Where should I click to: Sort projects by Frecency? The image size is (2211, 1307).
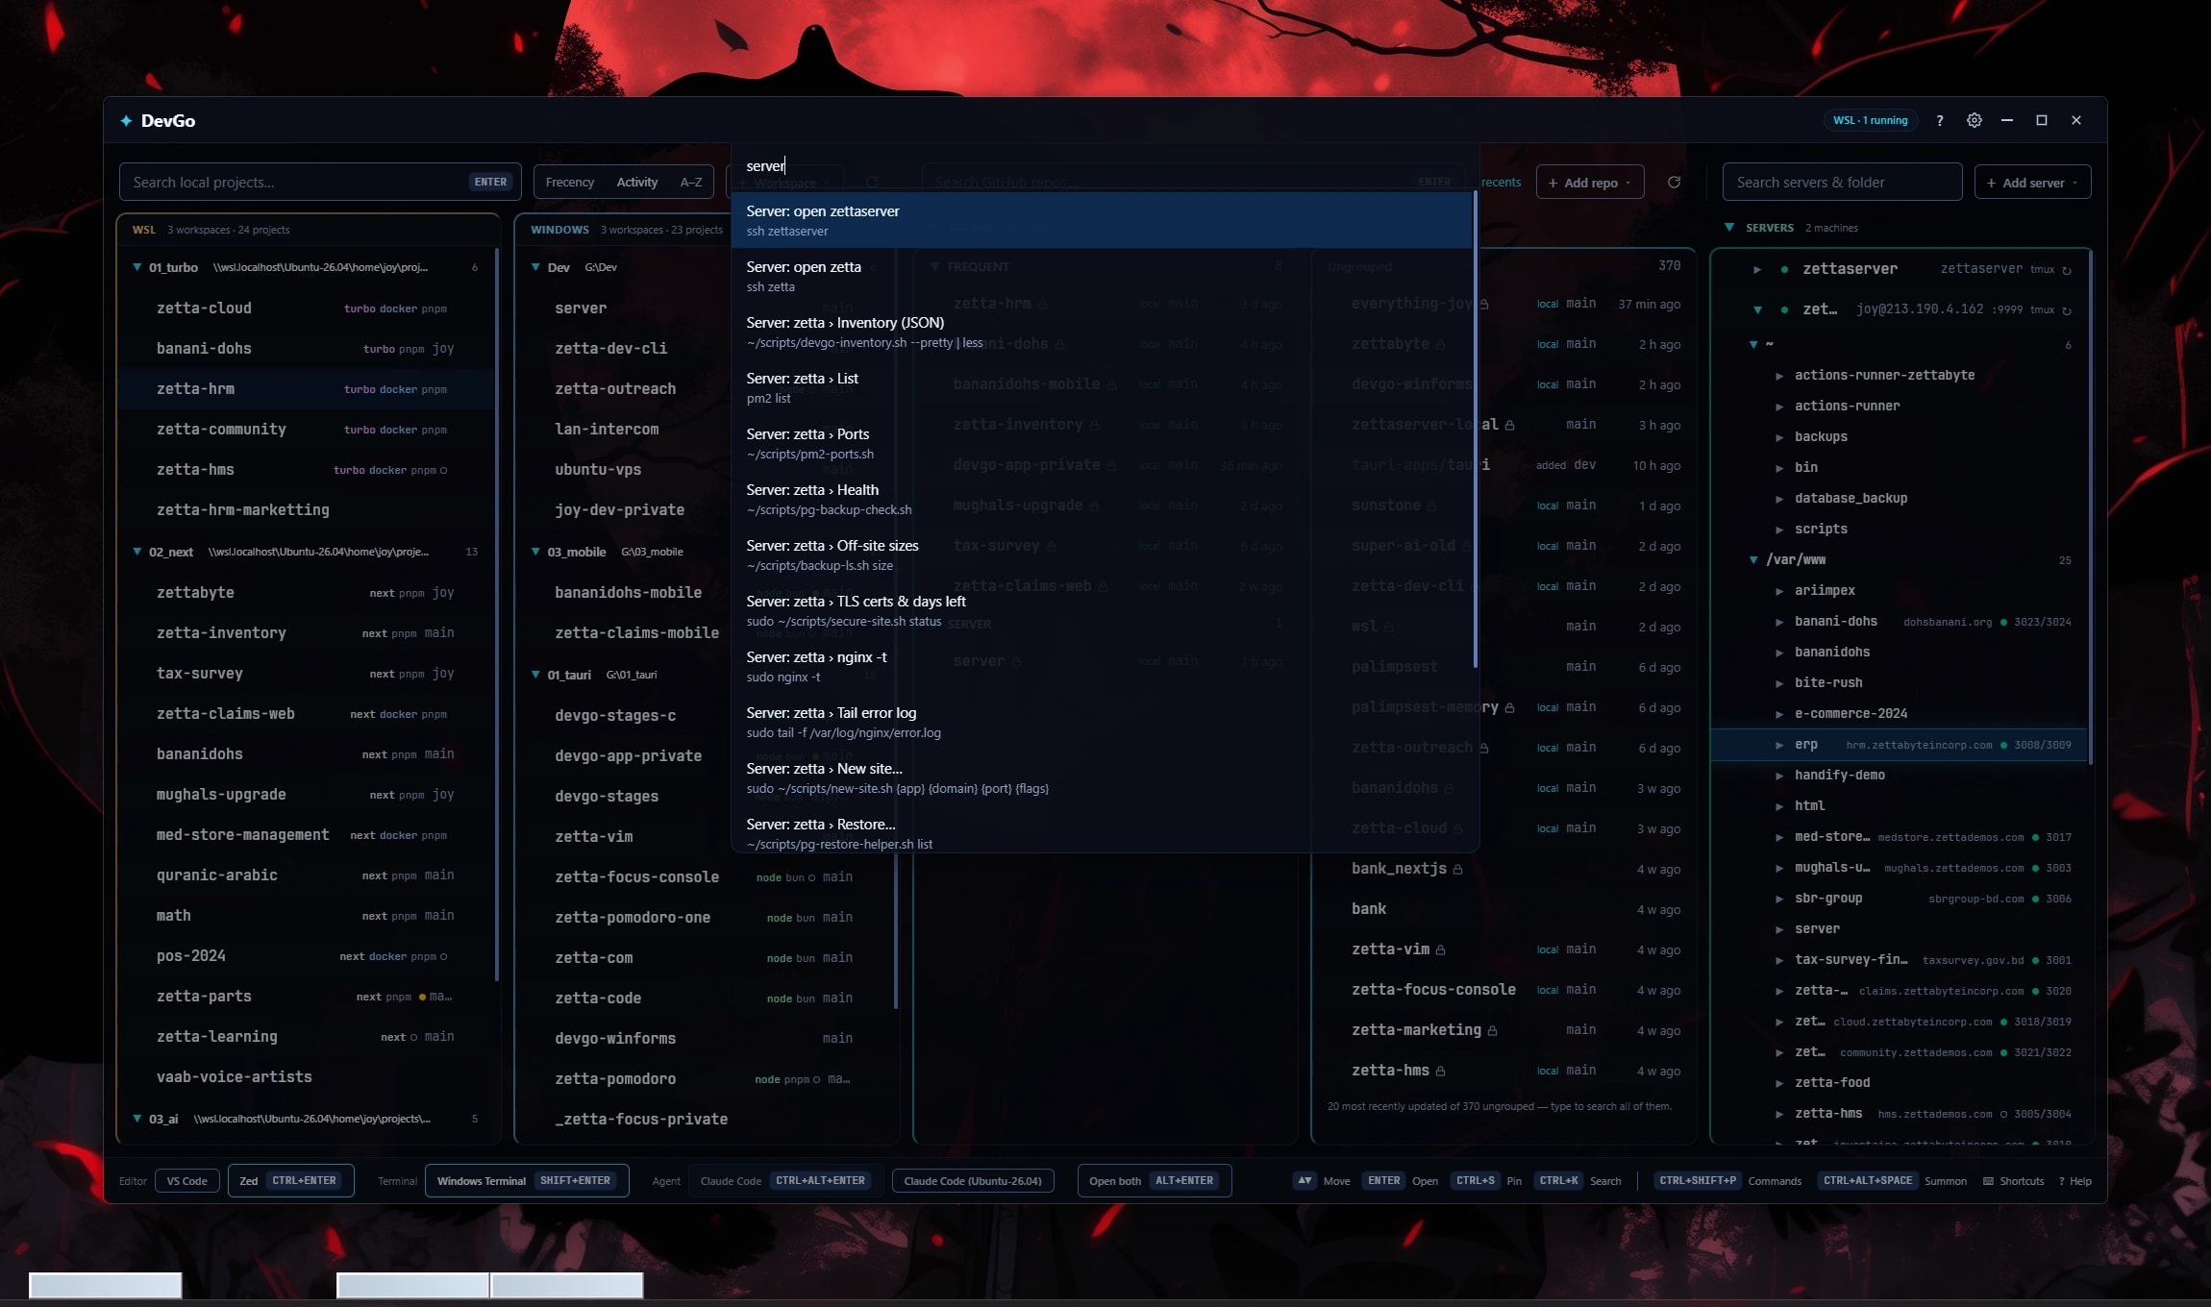click(x=570, y=182)
